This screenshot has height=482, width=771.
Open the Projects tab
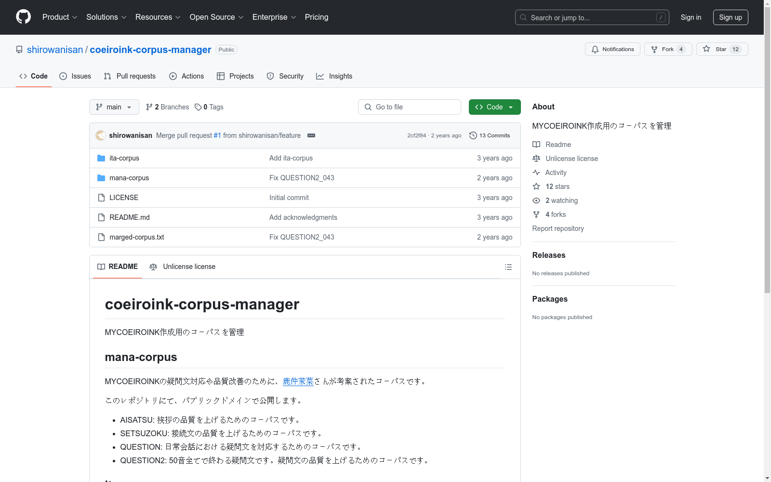coord(235,76)
